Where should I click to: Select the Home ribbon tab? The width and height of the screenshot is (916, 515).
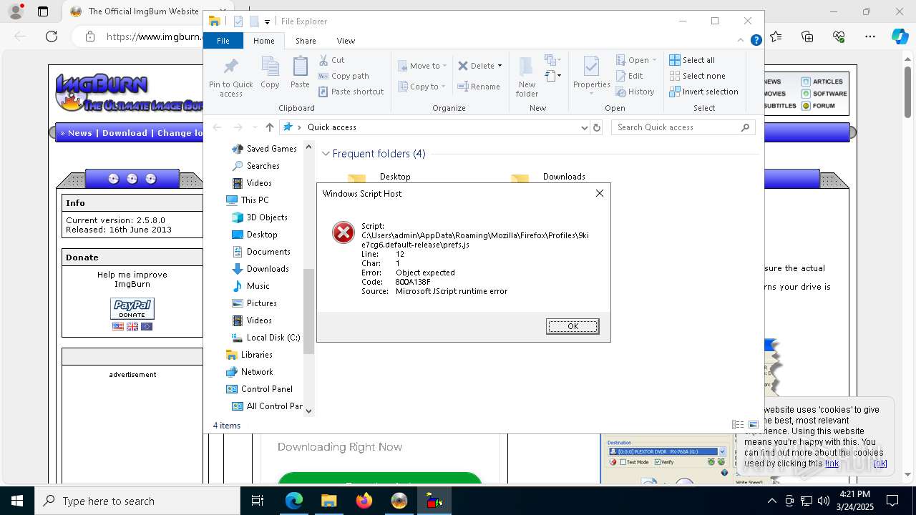coord(263,41)
